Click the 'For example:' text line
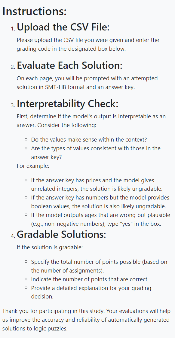Viewport: 175px width, 338px height. (x=33, y=166)
